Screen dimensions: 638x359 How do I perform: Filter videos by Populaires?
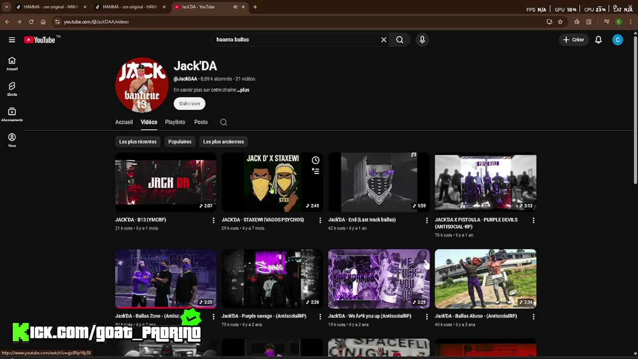180,142
